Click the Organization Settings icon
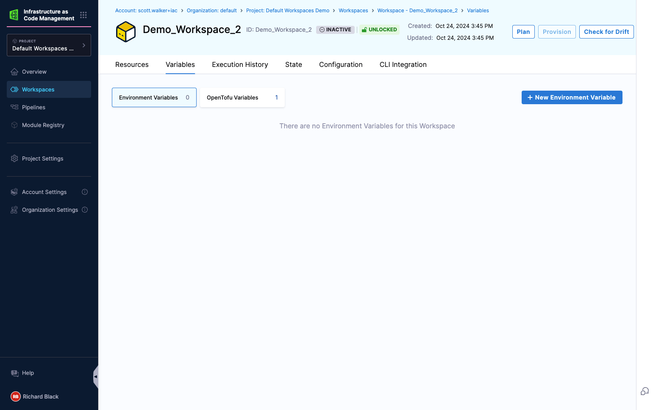Screen dimensions: 653x410 pyautogui.click(x=14, y=210)
